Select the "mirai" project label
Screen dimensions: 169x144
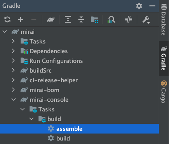pos(28,32)
